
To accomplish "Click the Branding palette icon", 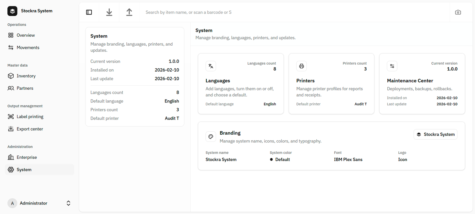I will [211, 136].
